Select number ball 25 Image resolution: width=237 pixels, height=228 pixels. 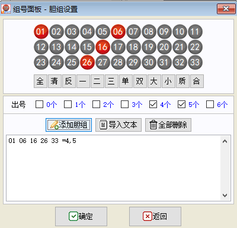(72, 62)
